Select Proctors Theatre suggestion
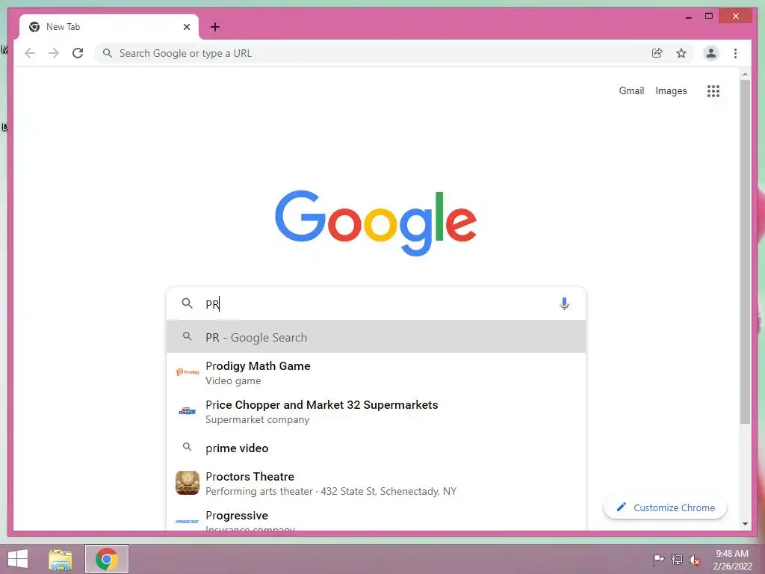Screen dimensions: 765x574 pos(376,484)
